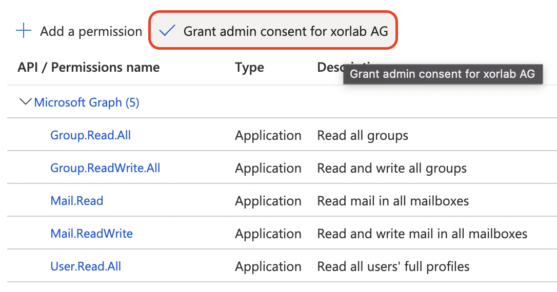Collapse the Microsoft Graph group chevron
557x292 pixels.
pyautogui.click(x=25, y=102)
